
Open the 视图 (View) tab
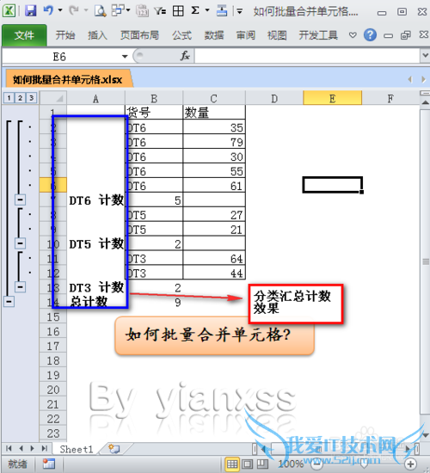click(x=277, y=35)
